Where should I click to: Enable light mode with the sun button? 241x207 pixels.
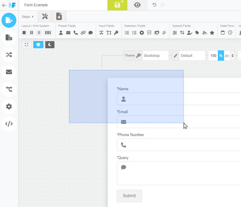(38, 45)
